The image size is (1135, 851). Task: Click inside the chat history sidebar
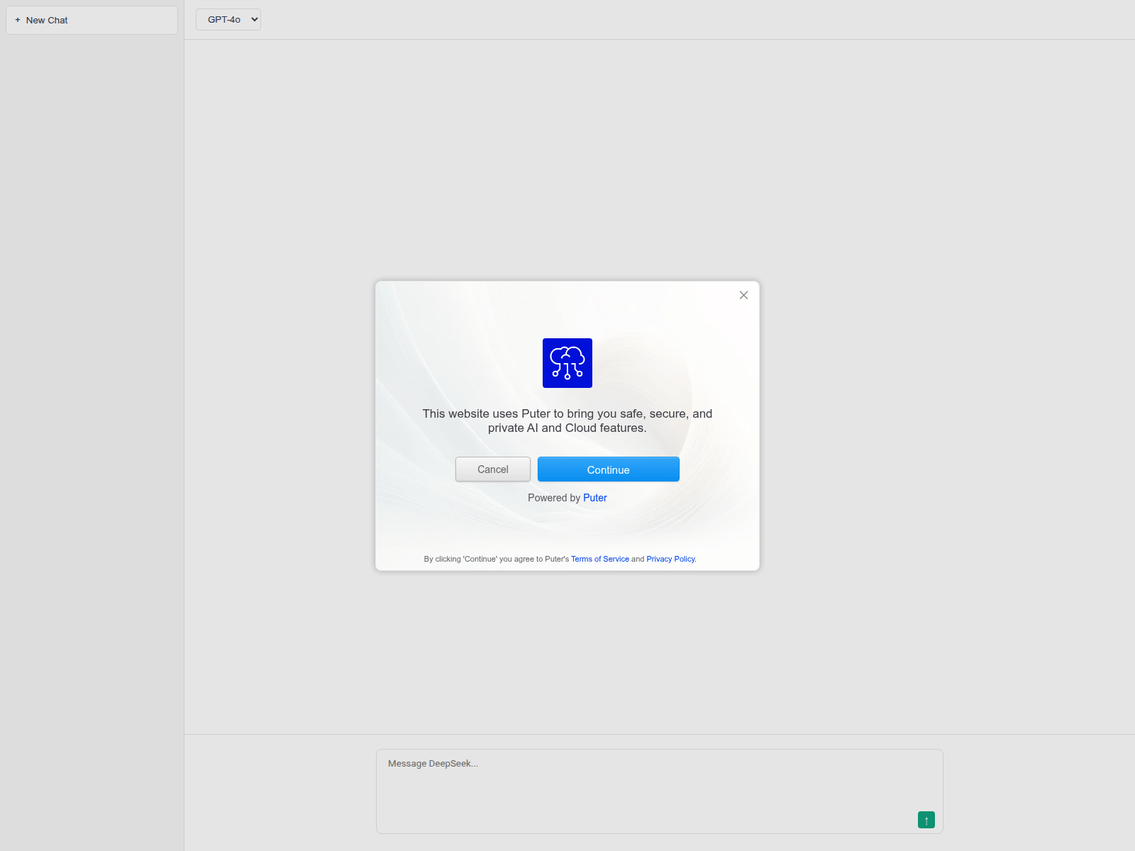coord(91,425)
